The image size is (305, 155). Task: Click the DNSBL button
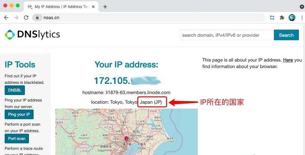coord(15,90)
